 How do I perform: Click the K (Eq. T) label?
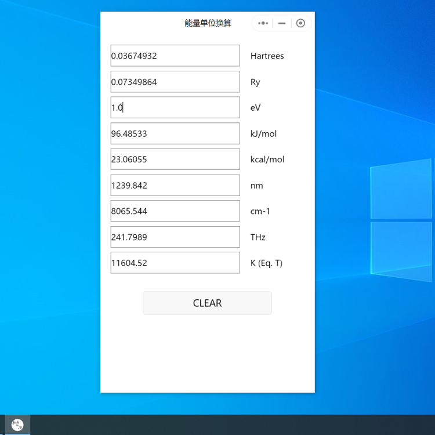[266, 263]
